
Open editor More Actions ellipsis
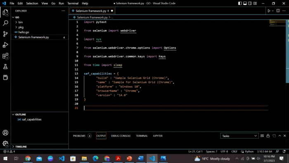(284, 11)
